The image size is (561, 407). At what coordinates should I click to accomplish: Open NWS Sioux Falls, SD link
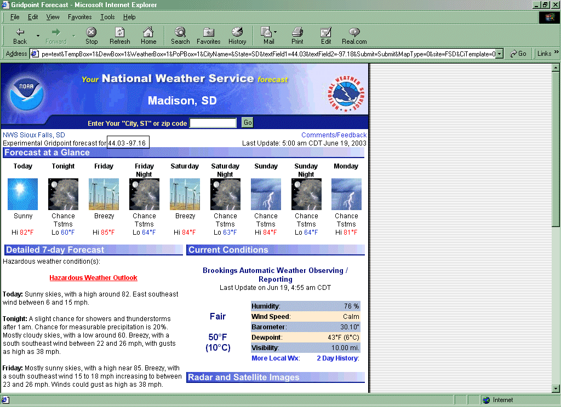click(33, 135)
